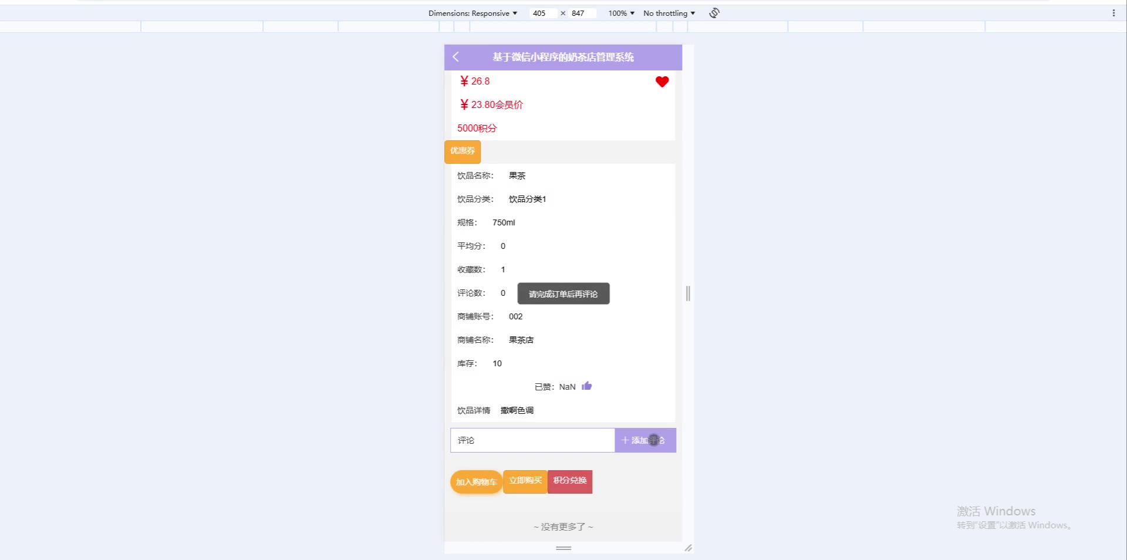Click the 没有更多了 footer text
The width and height of the screenshot is (1127, 560).
(x=563, y=527)
